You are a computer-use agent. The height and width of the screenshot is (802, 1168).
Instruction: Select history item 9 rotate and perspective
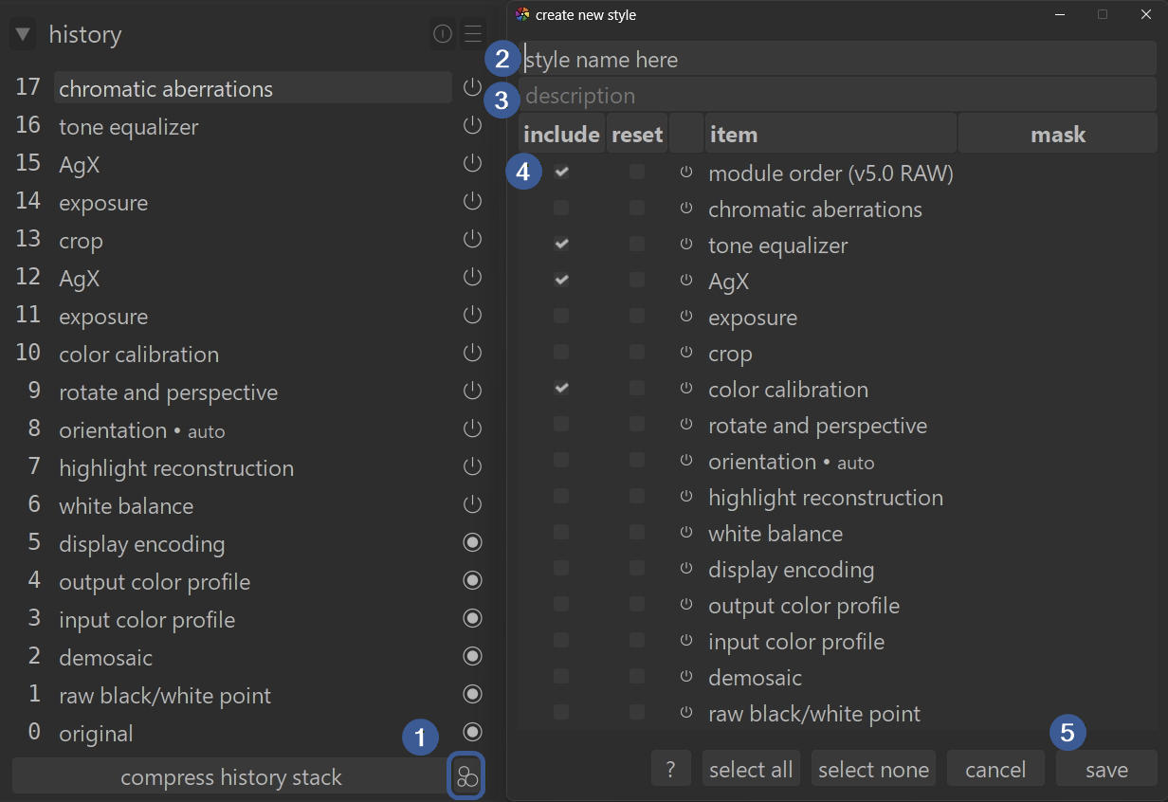(168, 392)
